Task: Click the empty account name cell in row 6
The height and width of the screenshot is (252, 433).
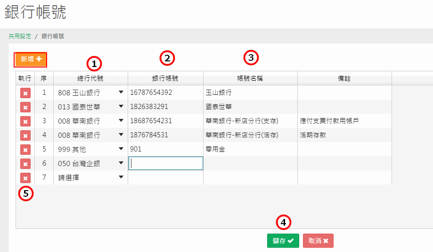Action: click(250, 163)
